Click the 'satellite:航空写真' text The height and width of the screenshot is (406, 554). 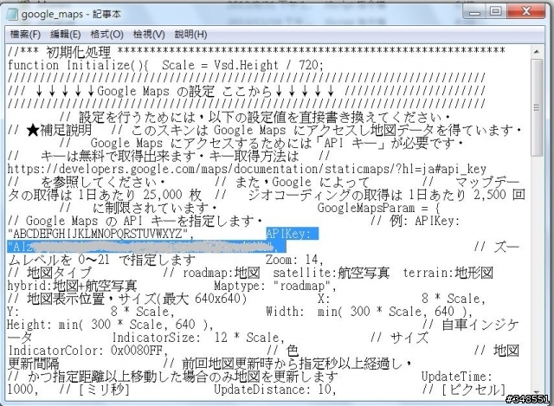point(331,273)
